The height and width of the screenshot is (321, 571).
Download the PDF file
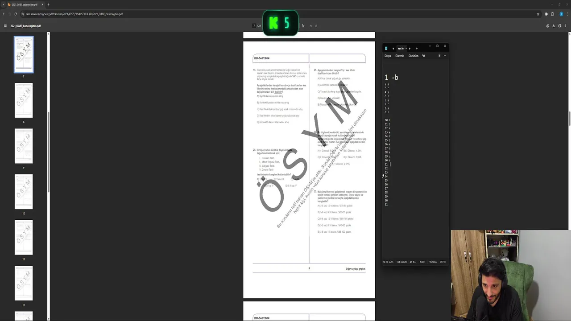[554, 26]
